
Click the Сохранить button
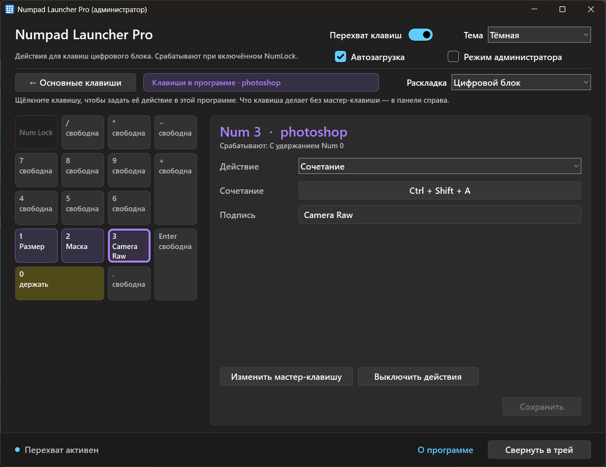coord(542,406)
